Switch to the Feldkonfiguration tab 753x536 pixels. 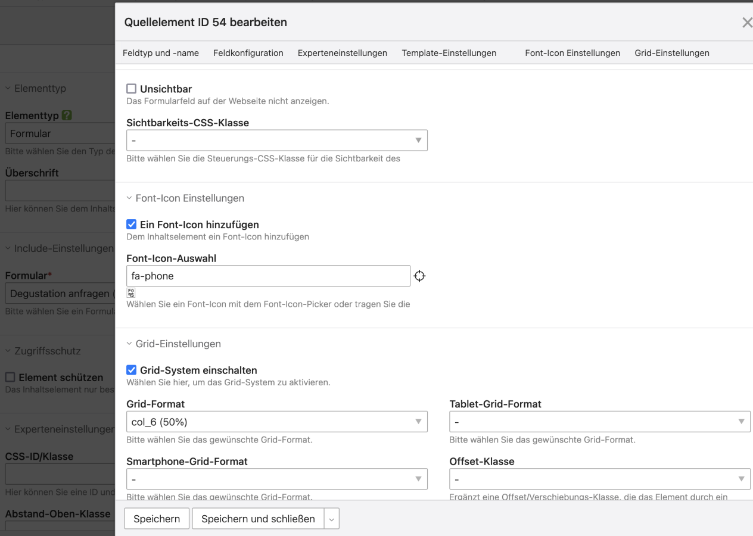(x=248, y=53)
